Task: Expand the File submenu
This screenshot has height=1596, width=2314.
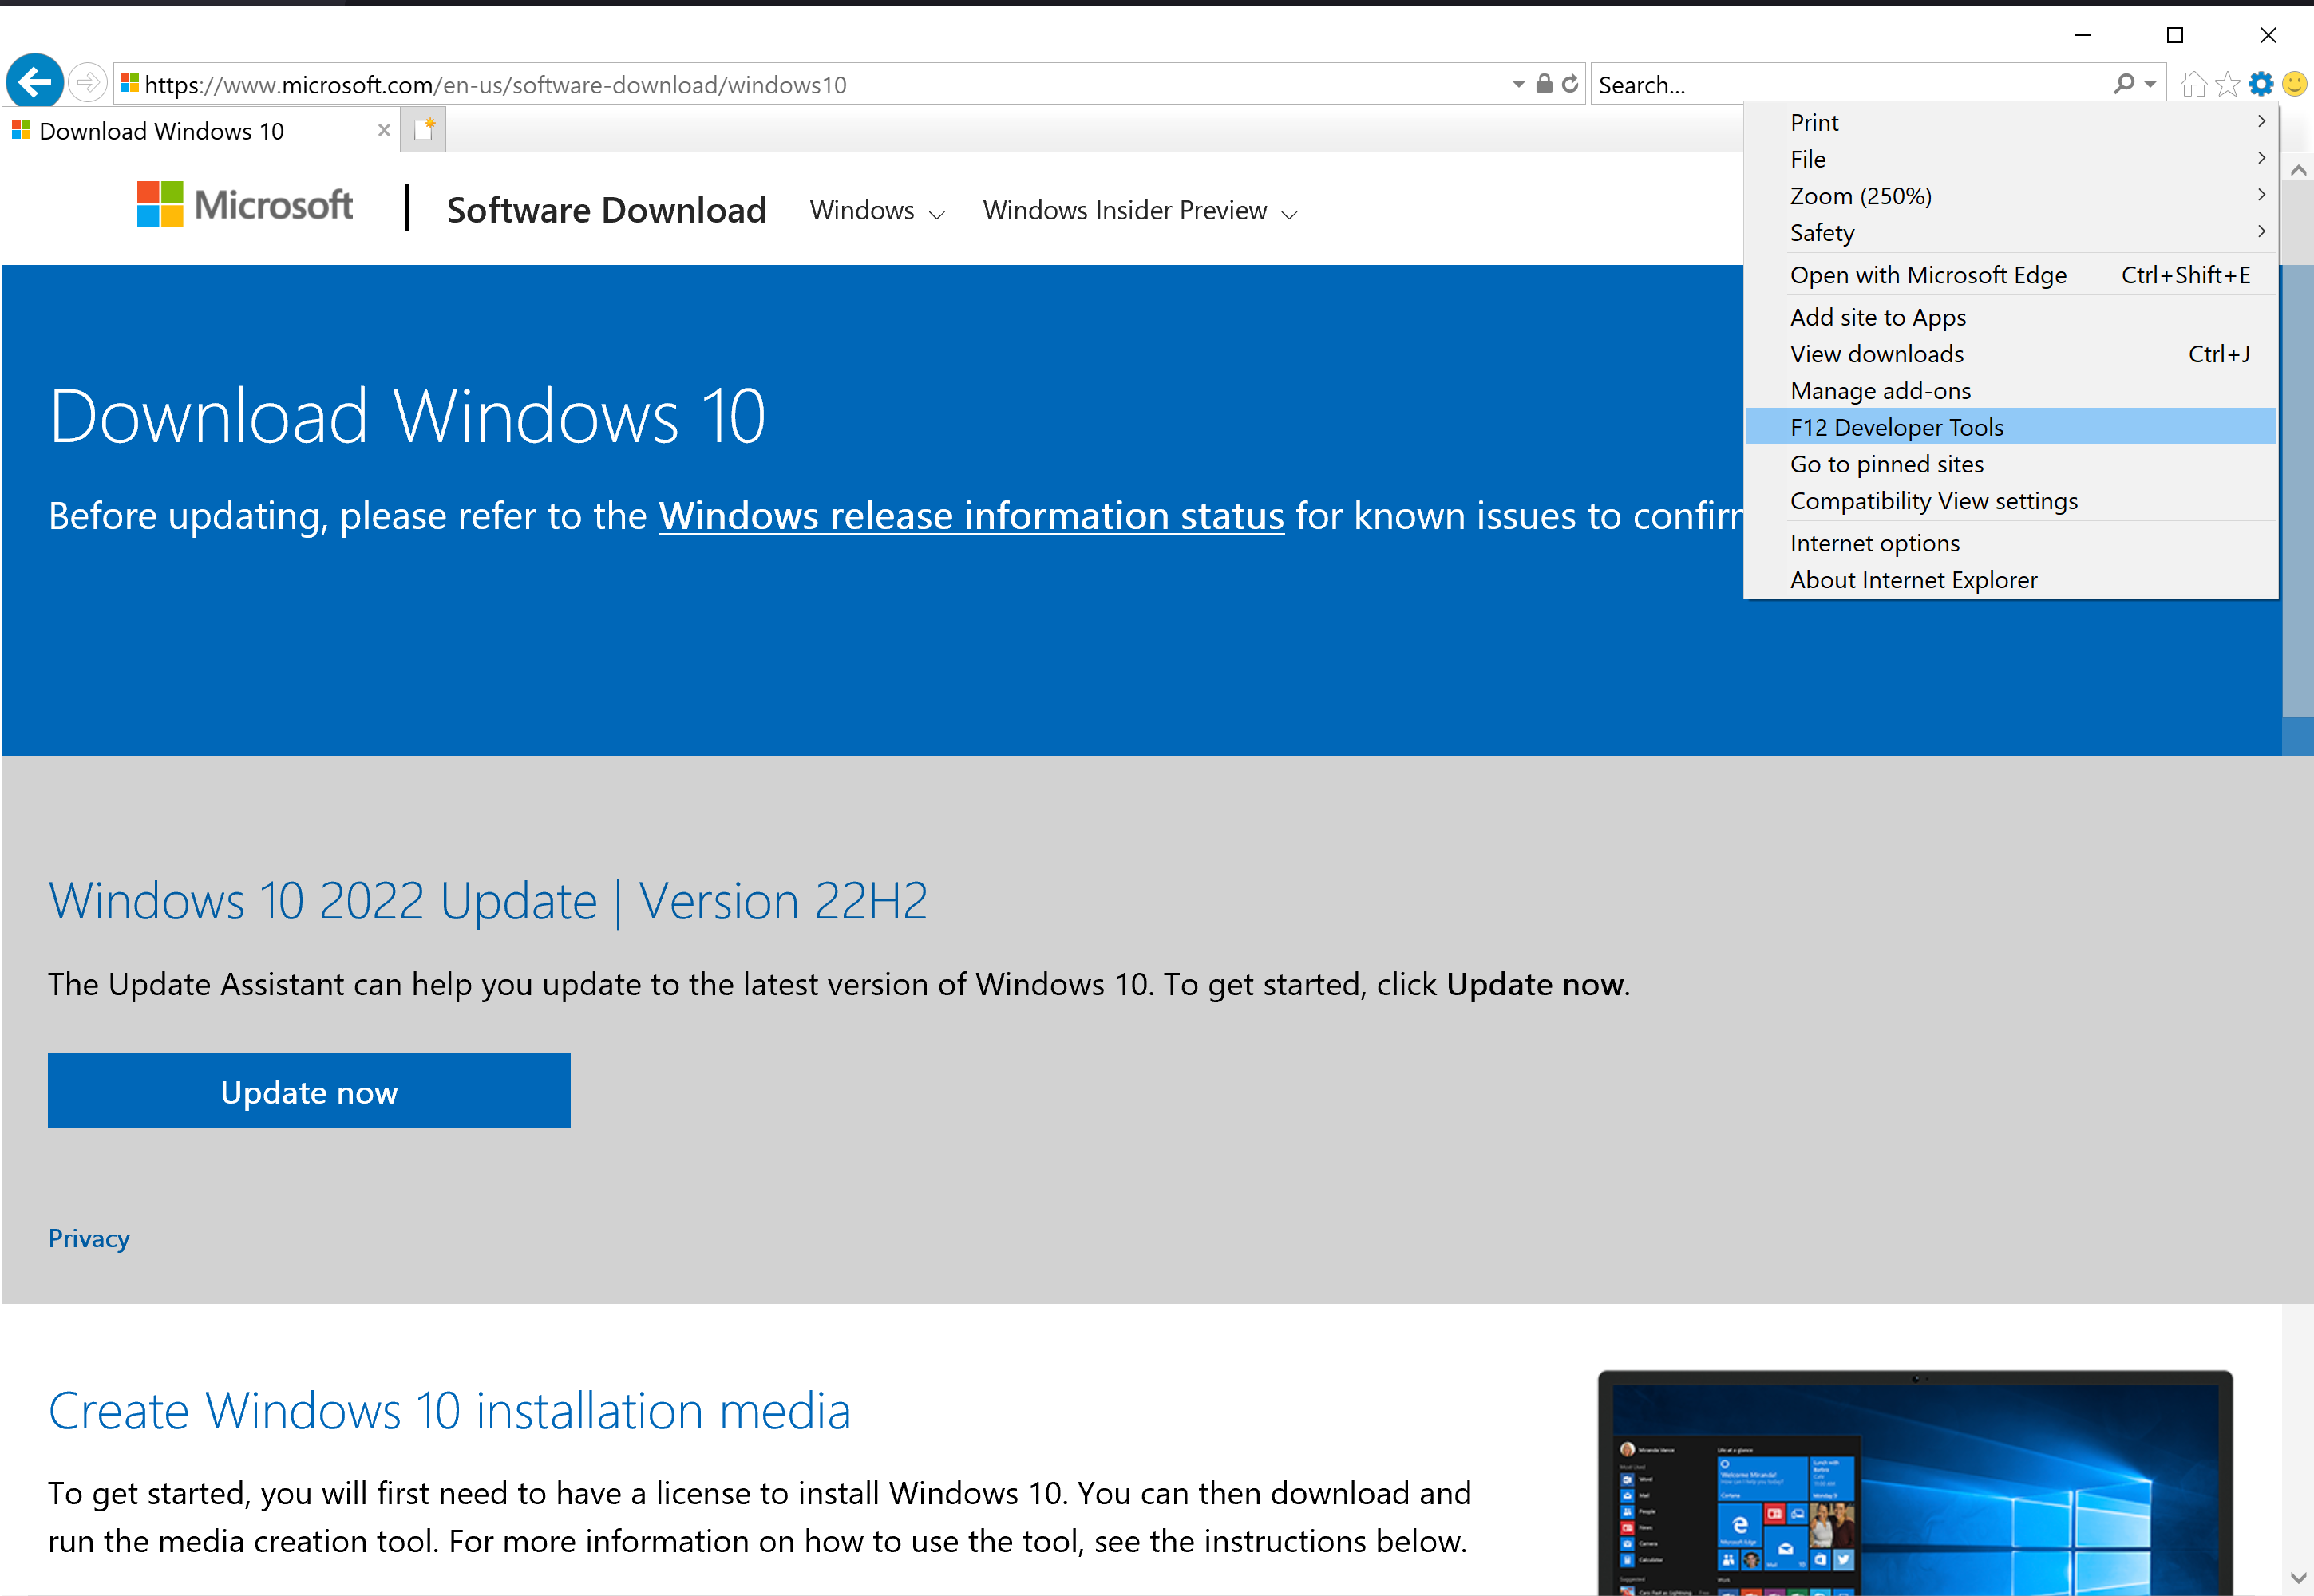Action: [x=2010, y=159]
